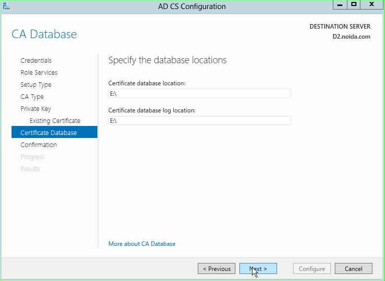The height and width of the screenshot is (281, 385).
Task: Cancel the AD CS configuration wizard
Action: click(x=353, y=269)
